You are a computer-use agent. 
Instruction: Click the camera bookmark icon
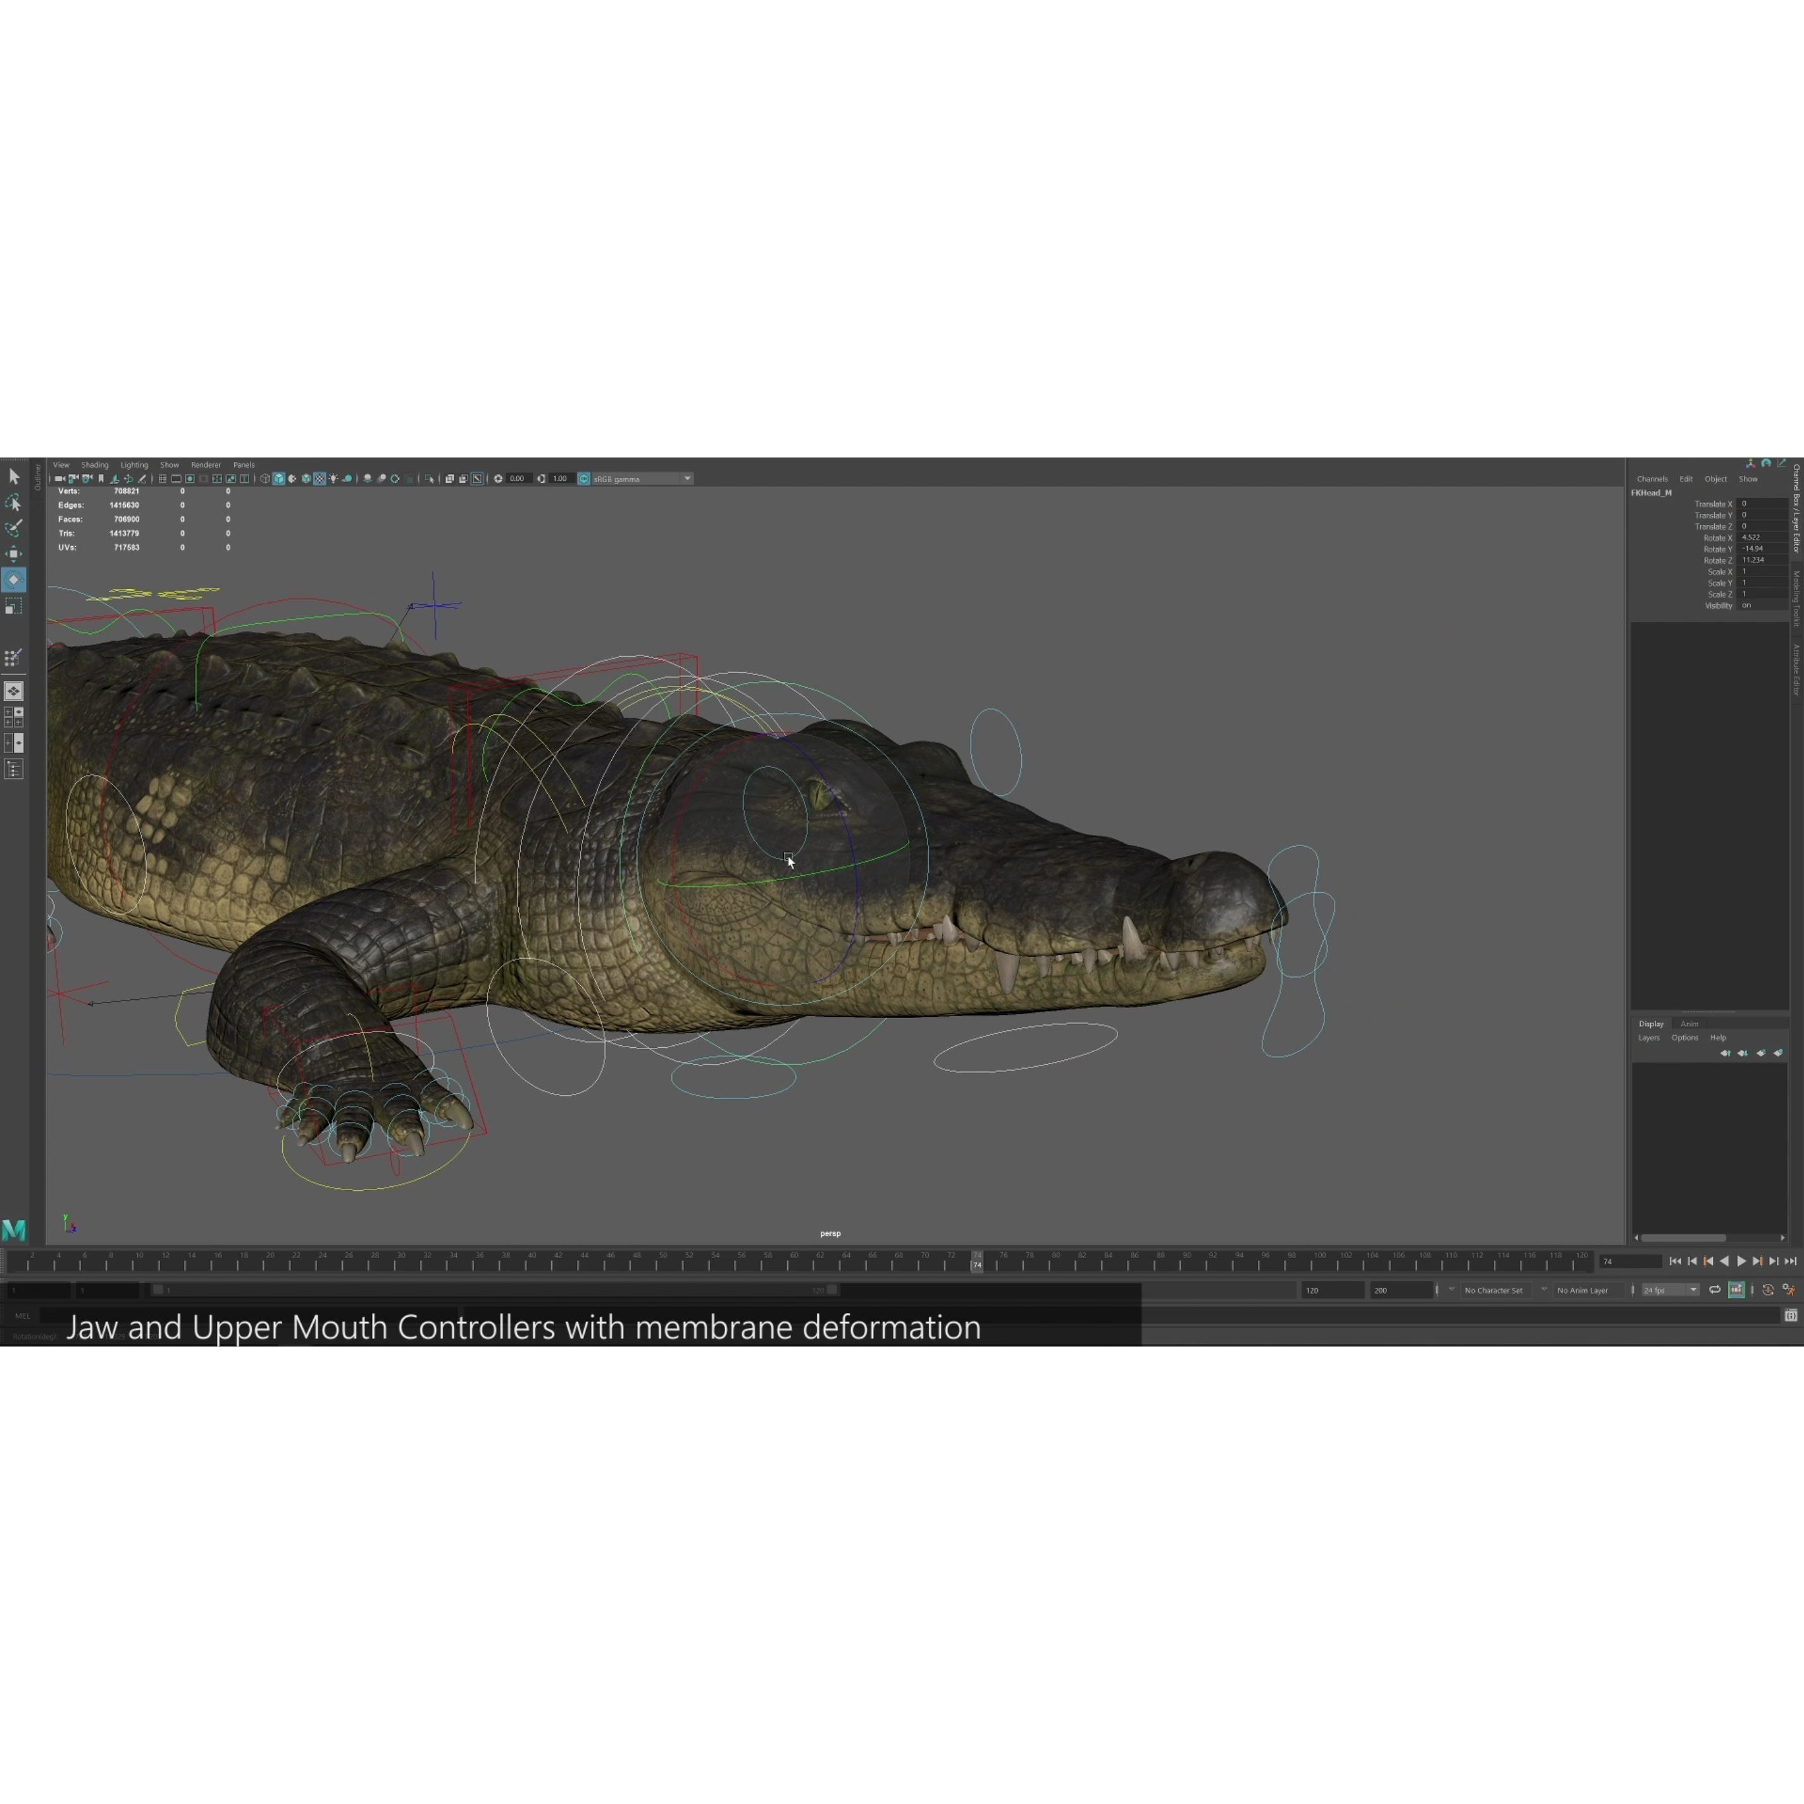pyautogui.click(x=101, y=479)
